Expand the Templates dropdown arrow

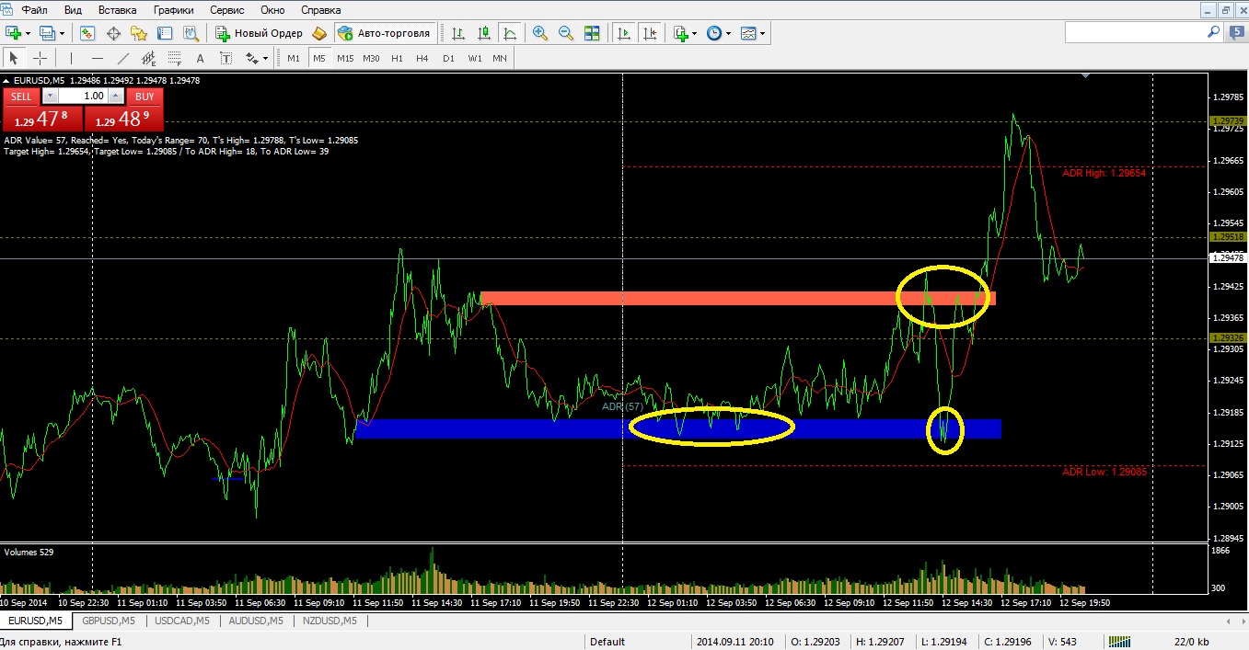[x=762, y=33]
